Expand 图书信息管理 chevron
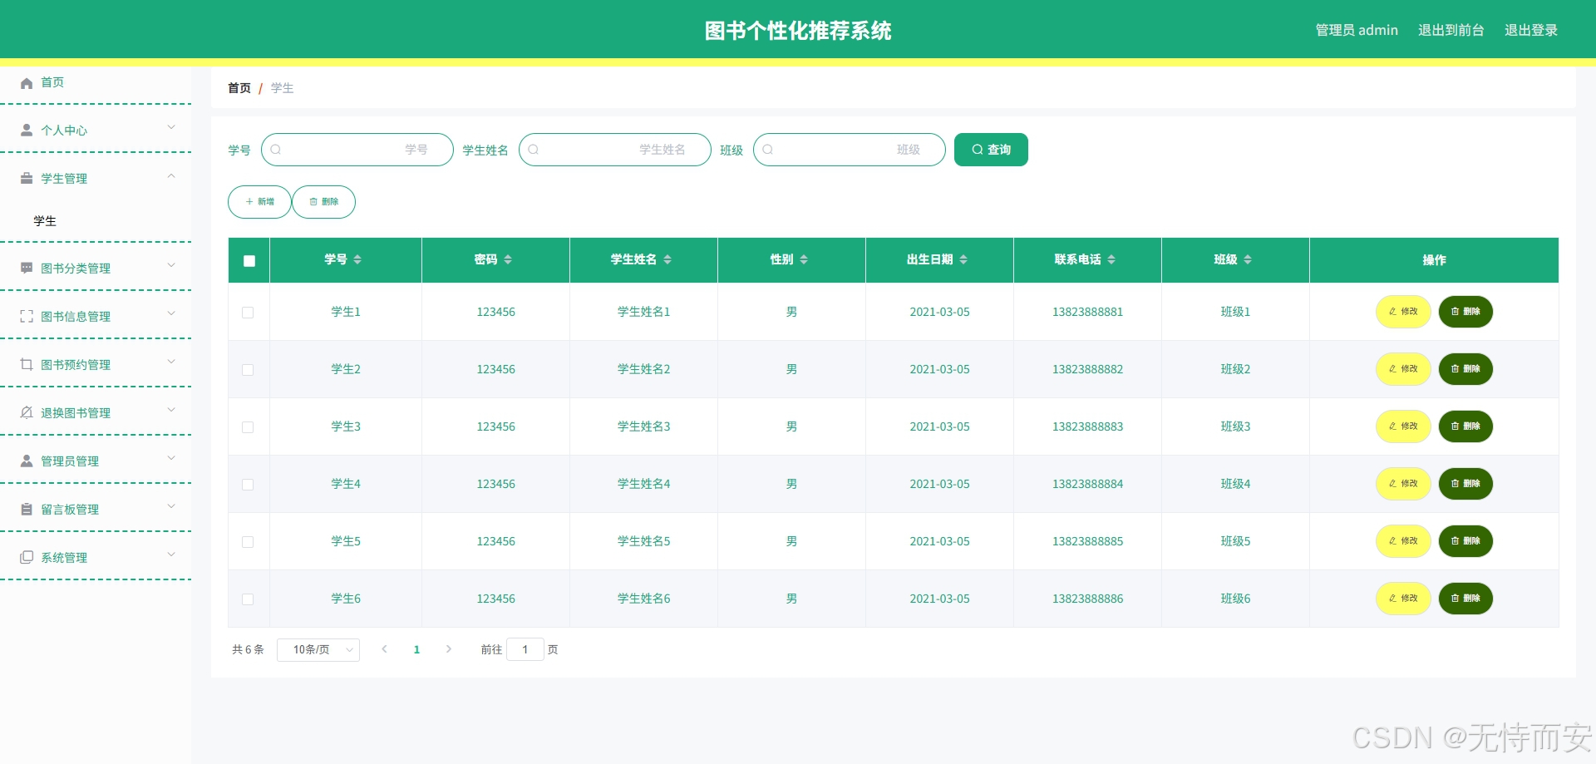 click(171, 313)
